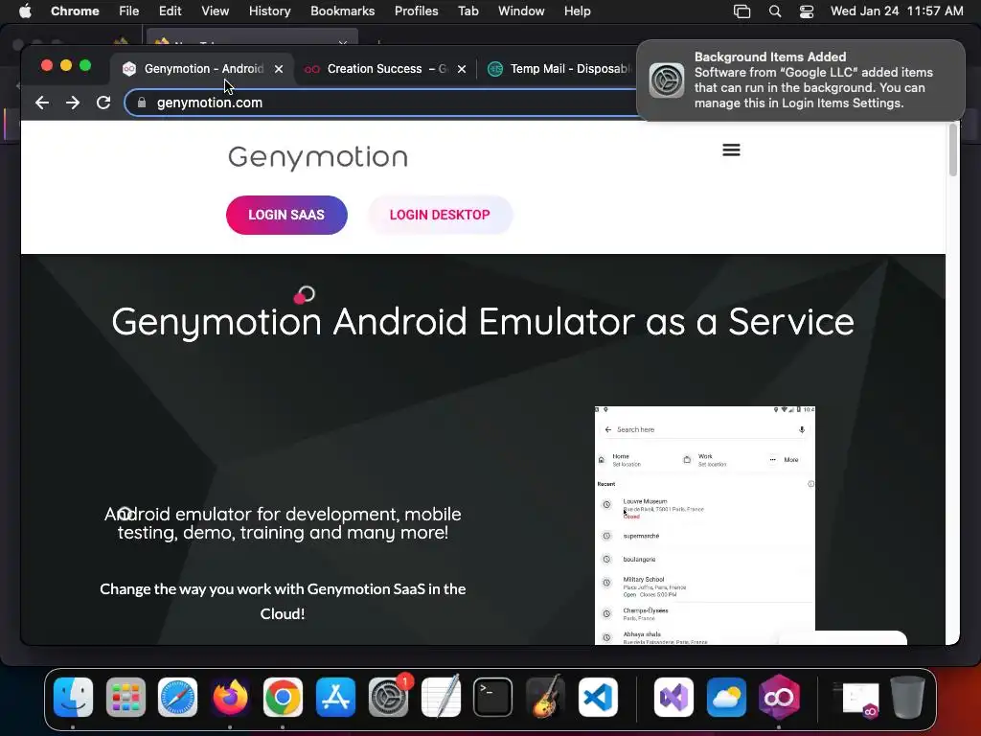Open the Bookmarks menu
The height and width of the screenshot is (736, 981).
[x=342, y=11]
